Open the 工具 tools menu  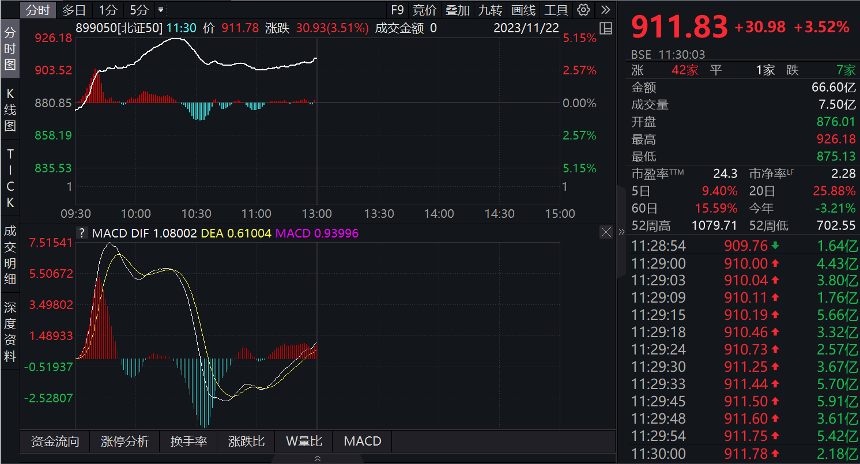(x=556, y=10)
